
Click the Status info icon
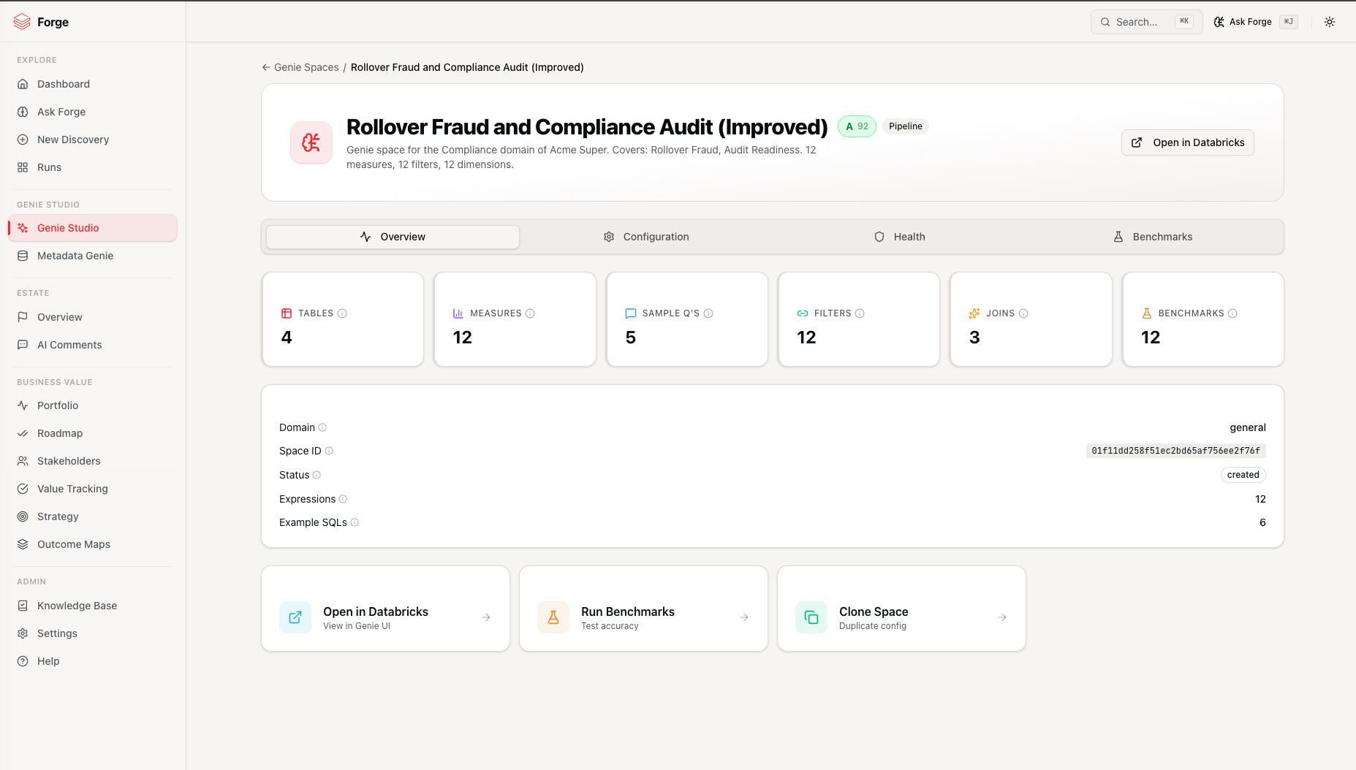pos(317,475)
